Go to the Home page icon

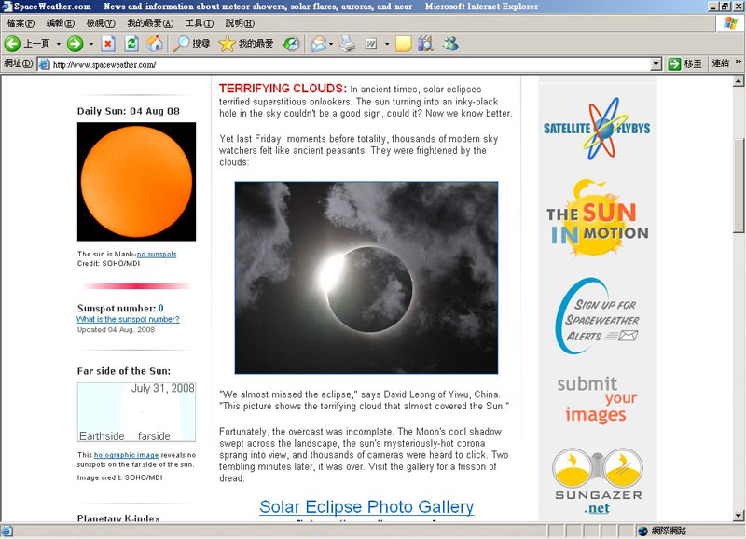(x=155, y=44)
